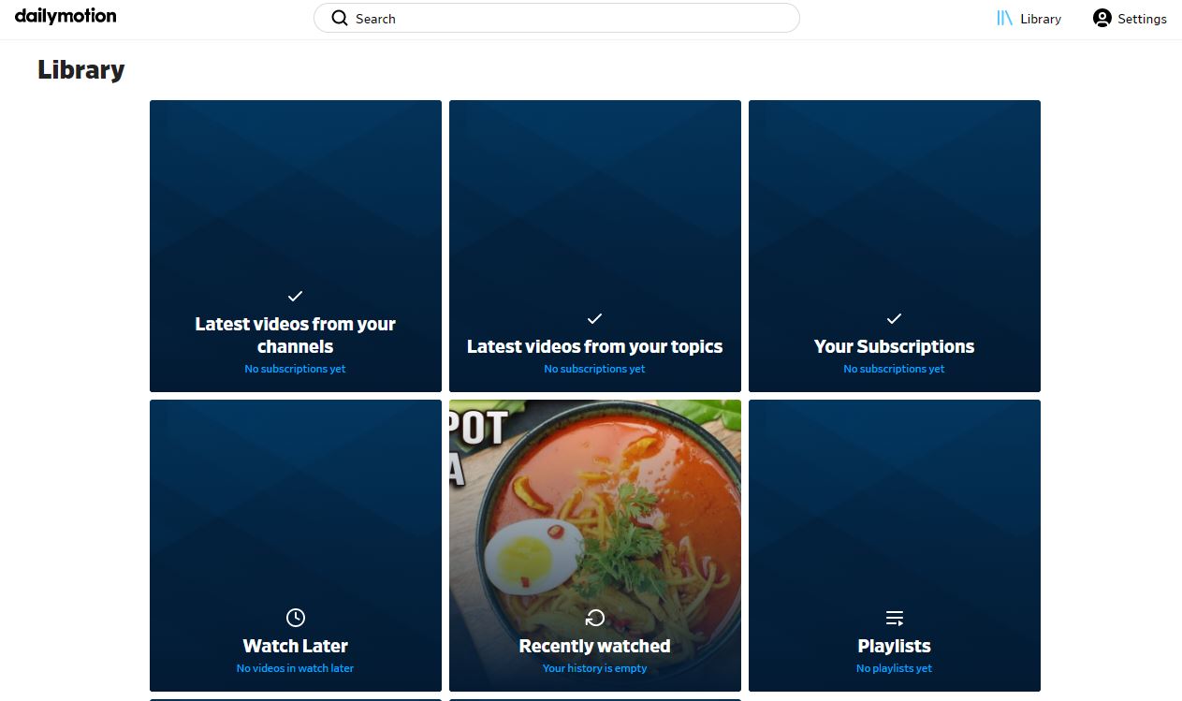
Task: Click the replay icon on Recently watched card
Action: pos(594,618)
